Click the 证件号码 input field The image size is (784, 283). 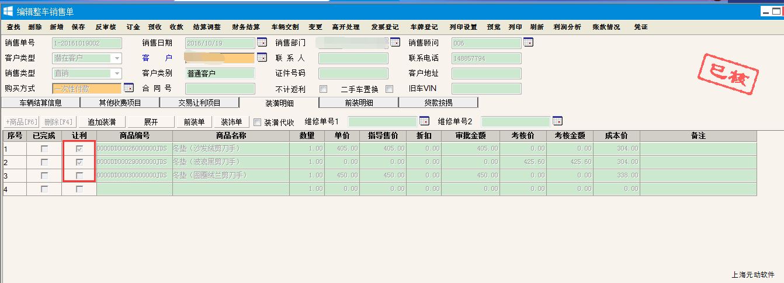point(353,74)
